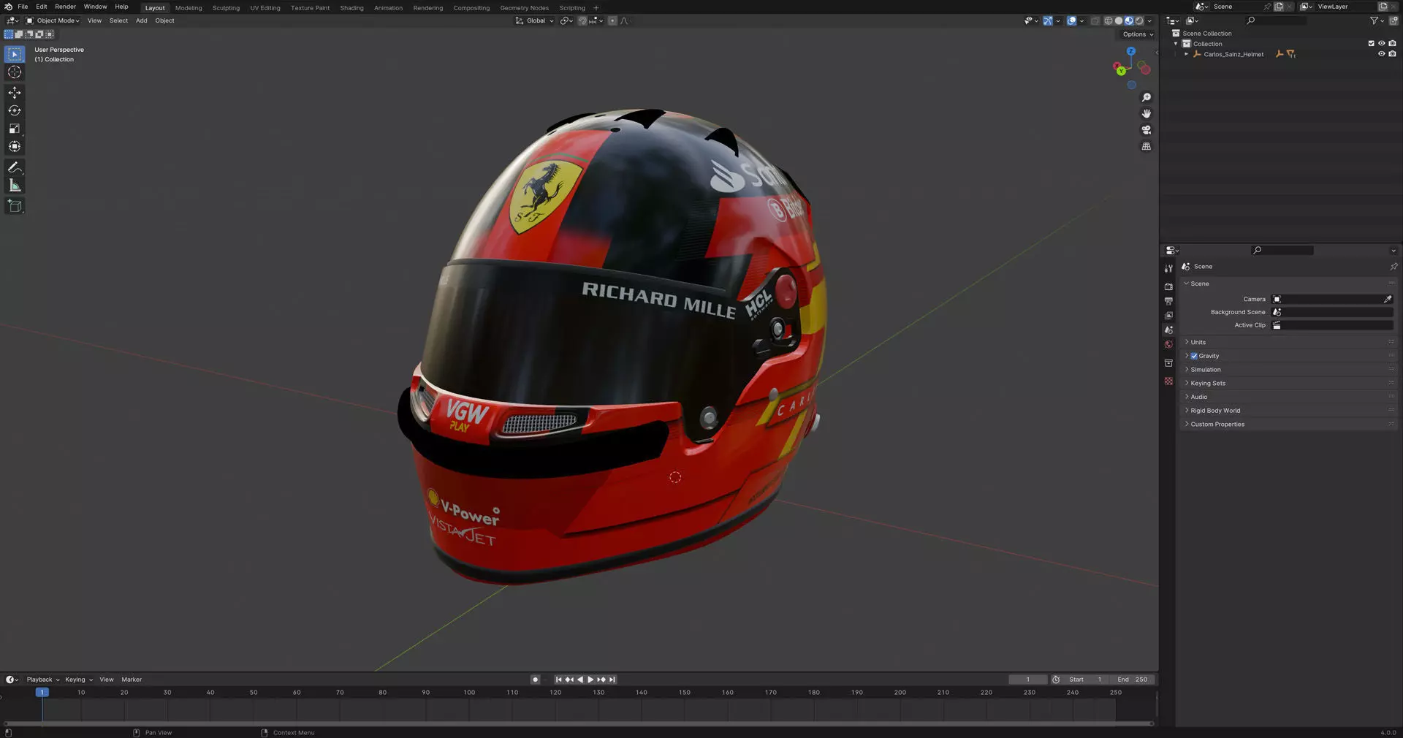Activate the Scale tool
This screenshot has width=1403, height=738.
15,129
